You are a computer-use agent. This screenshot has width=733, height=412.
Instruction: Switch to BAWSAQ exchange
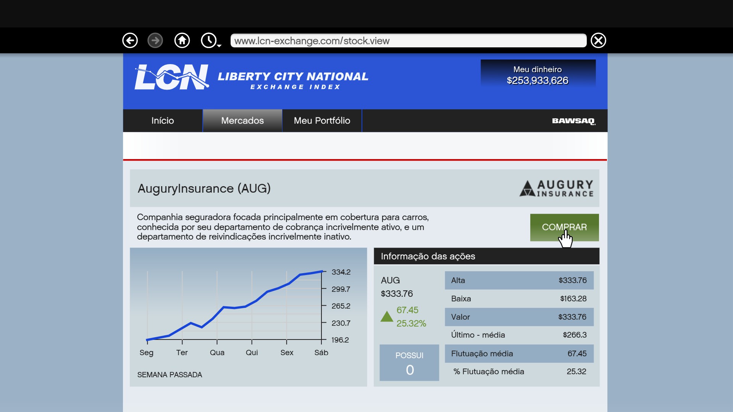click(x=573, y=121)
